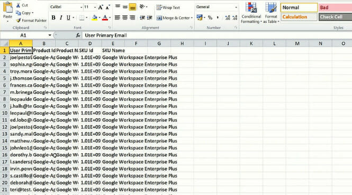Screen dimensions: 352x195
Task: Click the formula bar with User Primary Email
Action: tap(216, 36)
